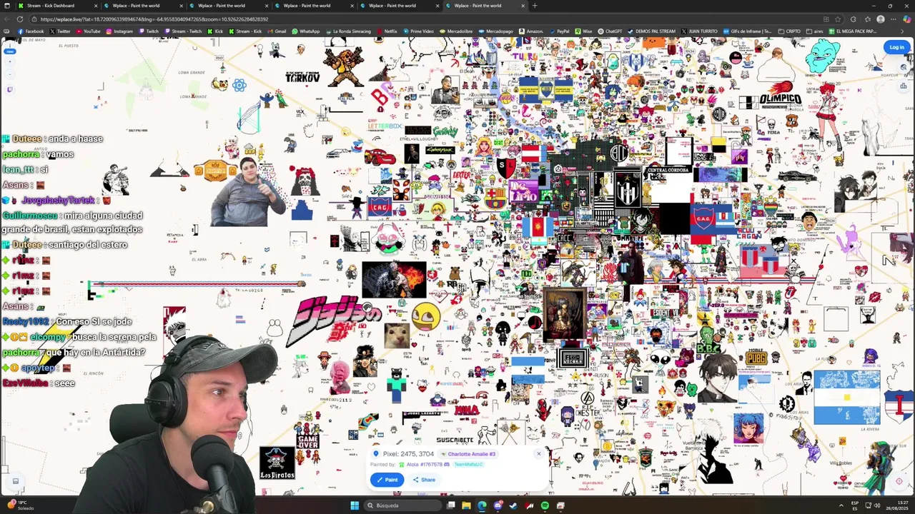Viewport: 915px width, 514px height.
Task: Open the CRIPTO bookmarks folder
Action: pyautogui.click(x=790, y=31)
